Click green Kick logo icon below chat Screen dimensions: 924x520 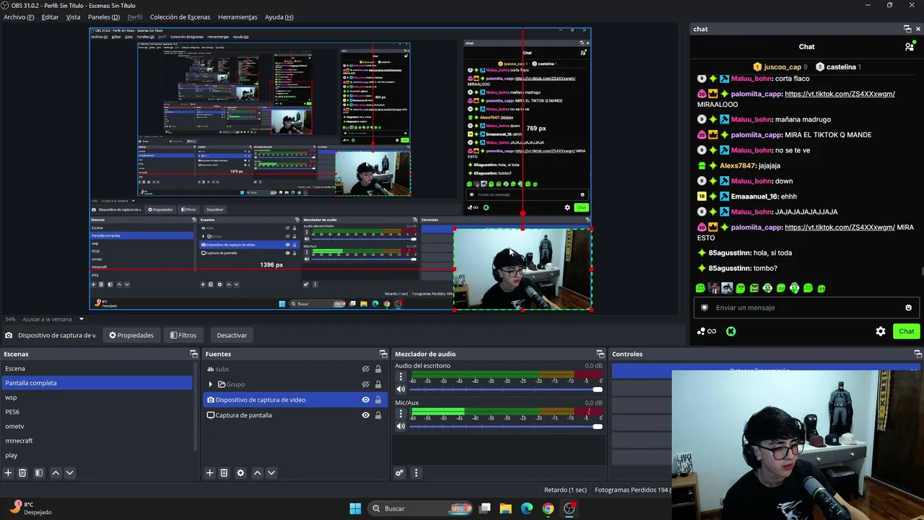click(731, 331)
